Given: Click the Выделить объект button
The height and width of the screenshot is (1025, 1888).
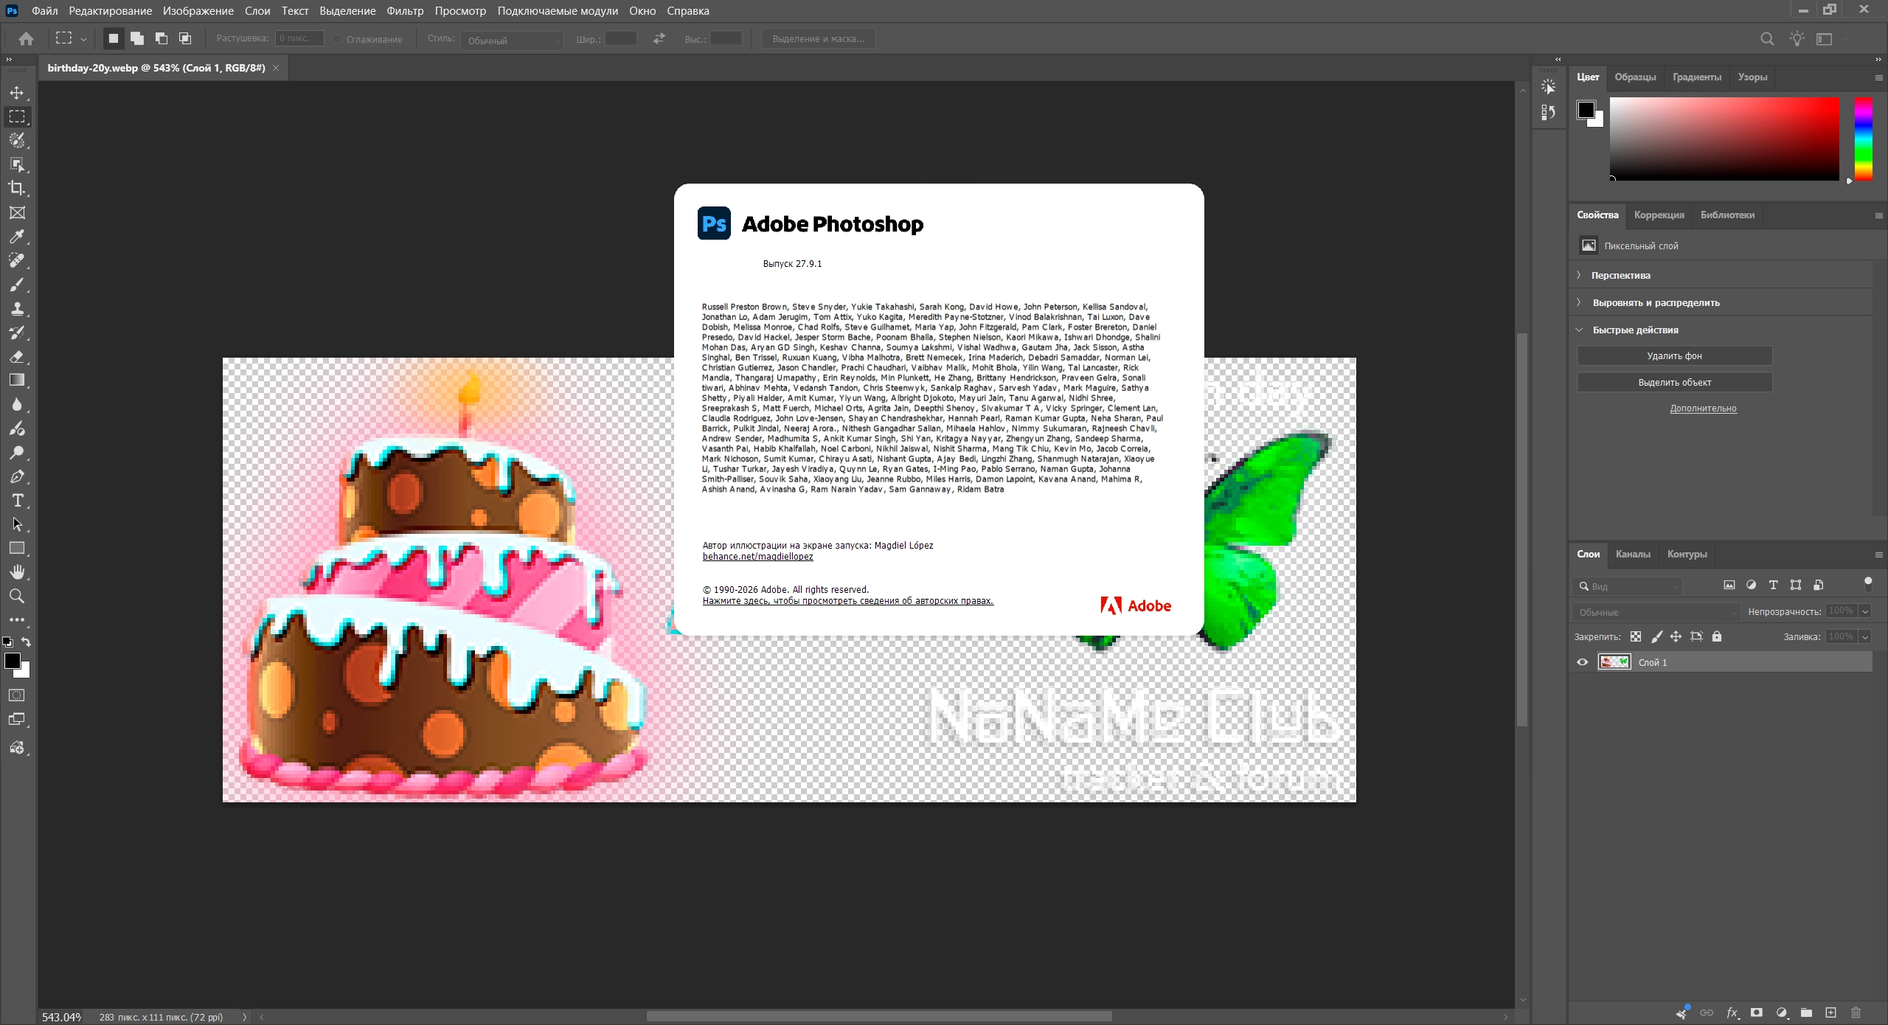Looking at the screenshot, I should pyautogui.click(x=1675, y=383).
